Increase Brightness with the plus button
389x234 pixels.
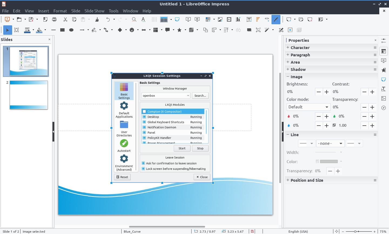327,92
